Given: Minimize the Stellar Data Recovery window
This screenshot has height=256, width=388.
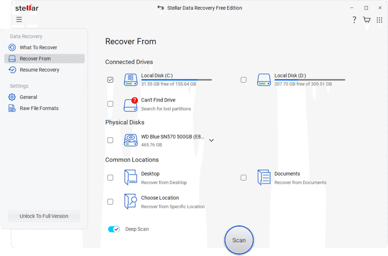Looking at the screenshot, I should coord(352,8).
